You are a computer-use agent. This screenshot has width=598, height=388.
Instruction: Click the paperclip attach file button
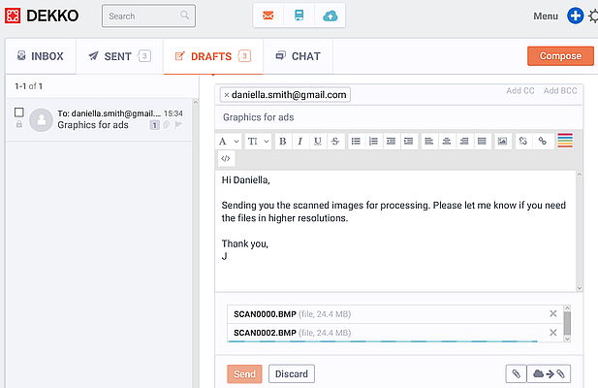517,373
